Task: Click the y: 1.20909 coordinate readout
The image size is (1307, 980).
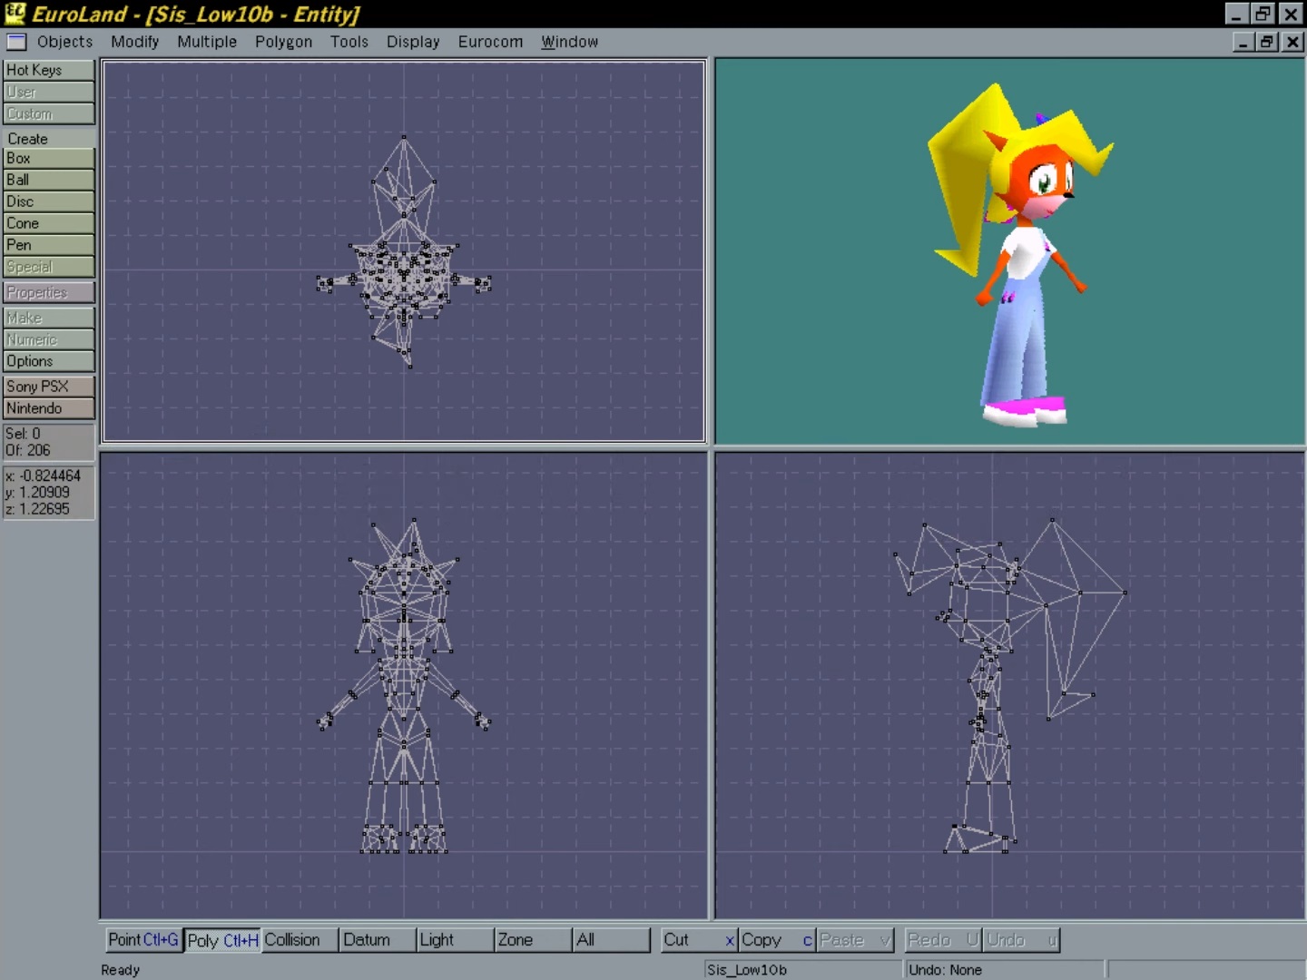Action: (37, 493)
